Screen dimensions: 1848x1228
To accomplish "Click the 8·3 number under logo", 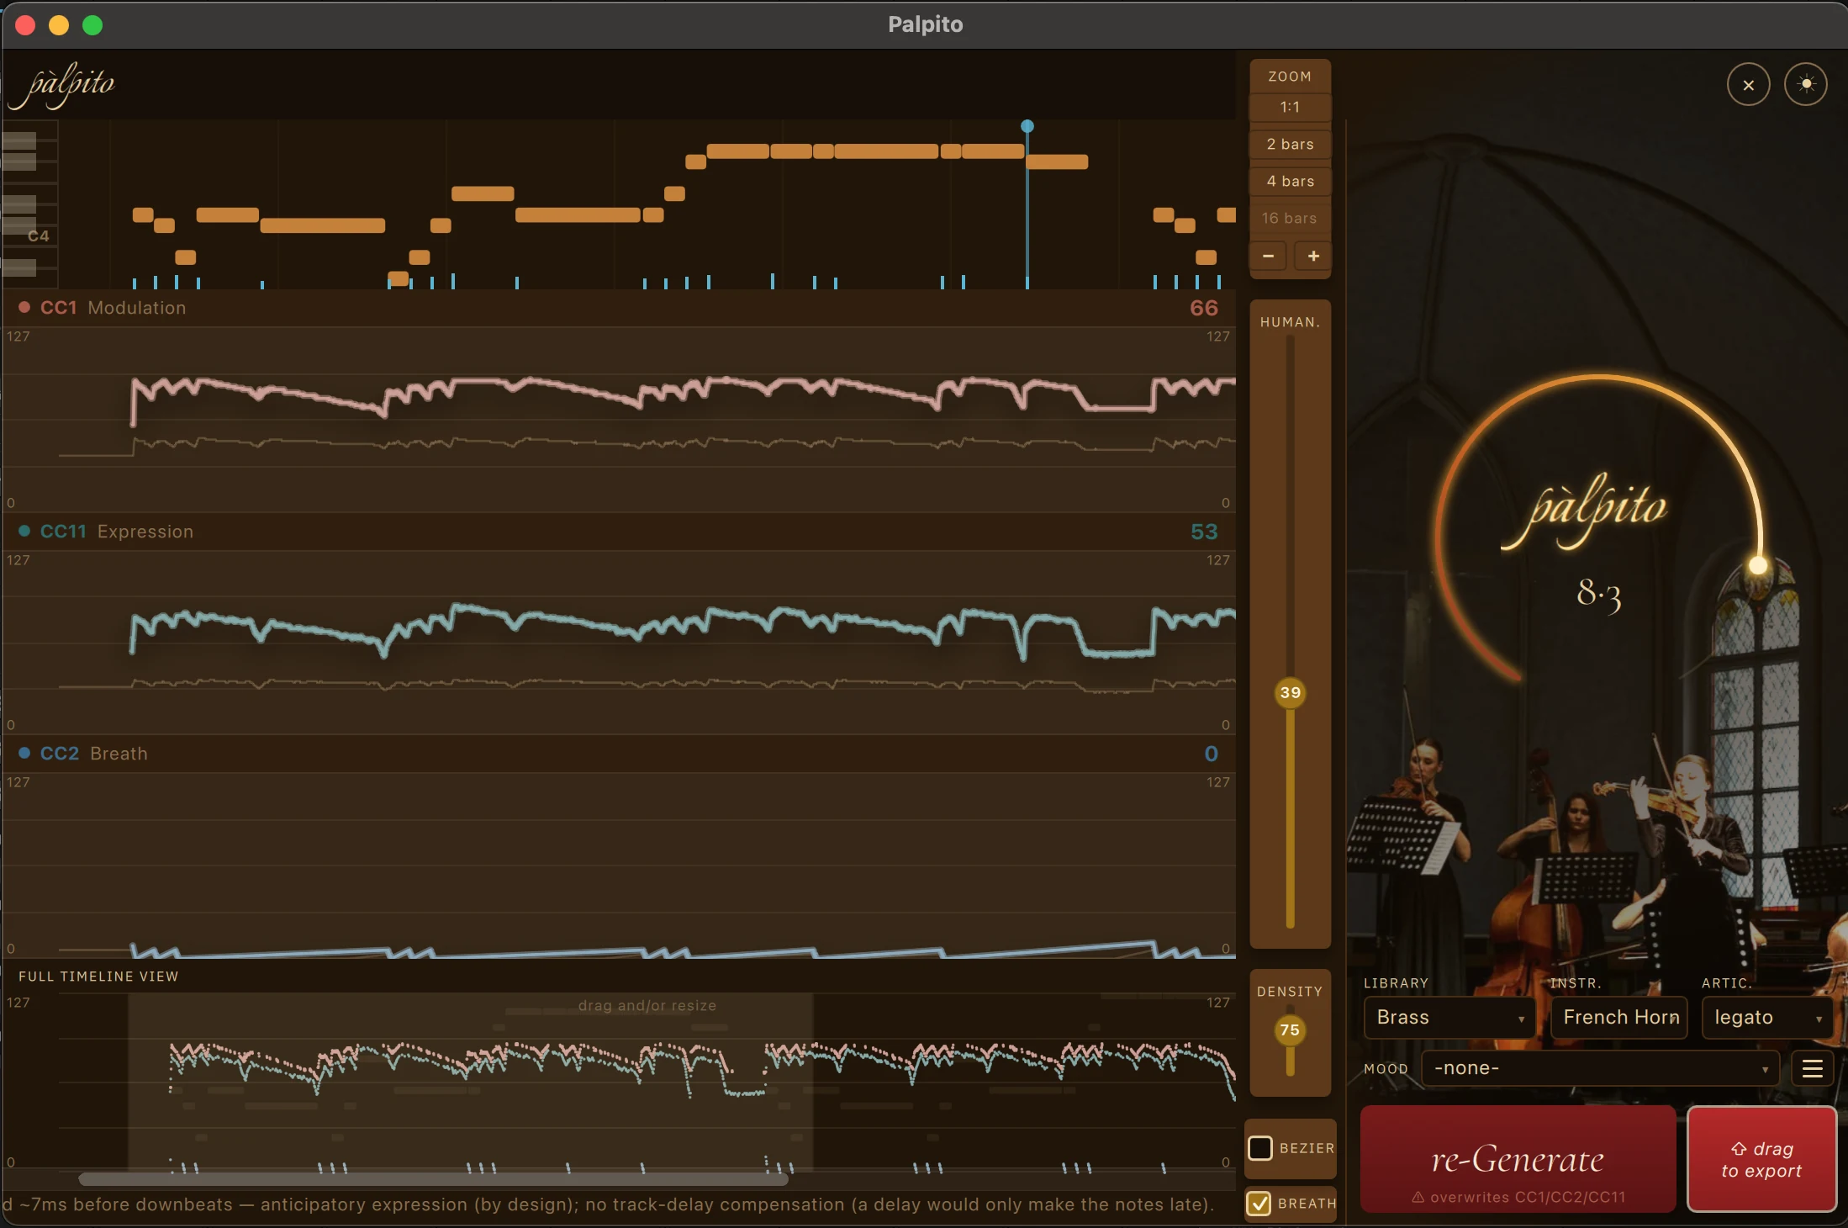I will [x=1598, y=594].
